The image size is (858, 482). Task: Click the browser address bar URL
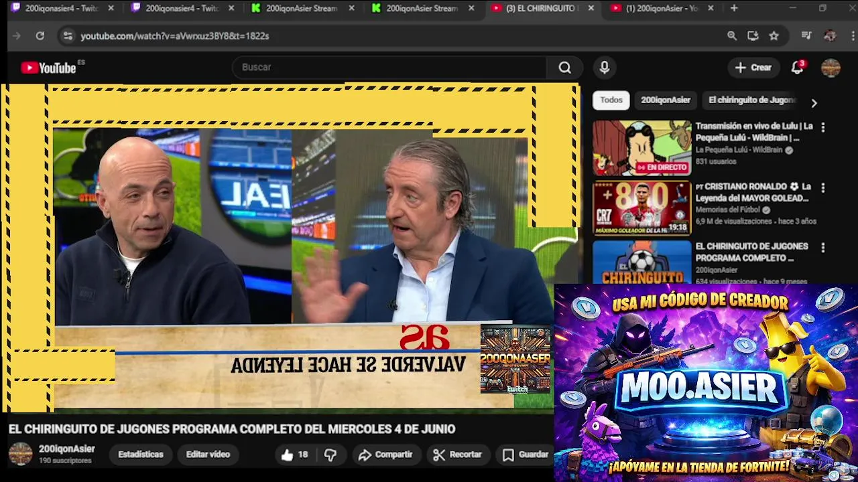pos(175,36)
